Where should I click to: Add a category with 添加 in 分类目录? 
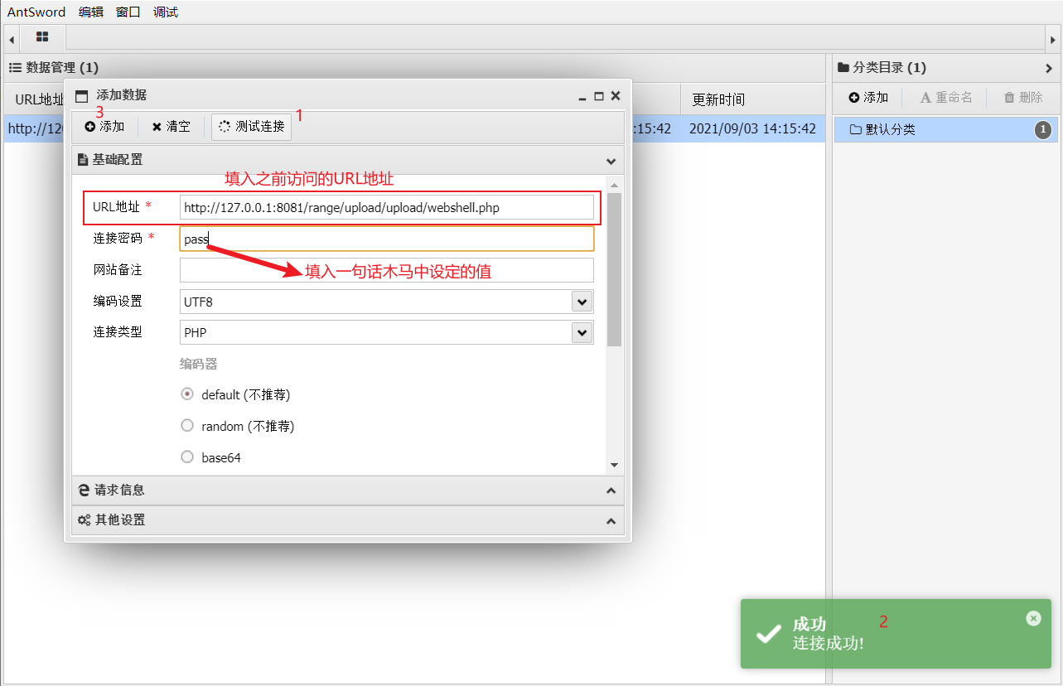[x=868, y=98]
